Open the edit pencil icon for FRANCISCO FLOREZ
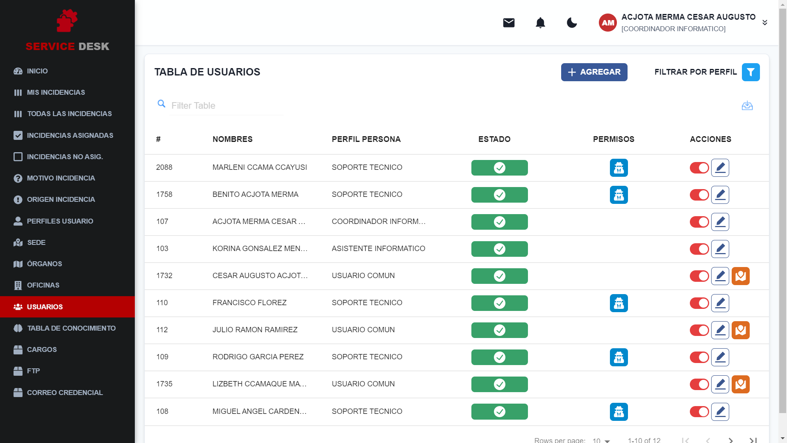This screenshot has width=787, height=443. pyautogui.click(x=720, y=303)
